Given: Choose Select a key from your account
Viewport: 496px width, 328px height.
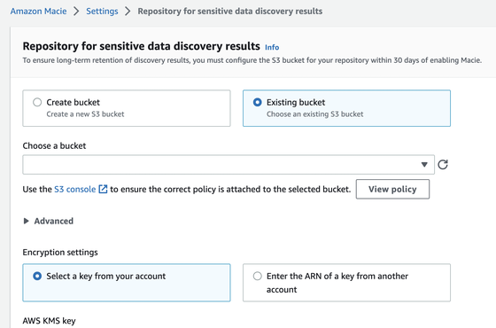Looking at the screenshot, I should tap(37, 276).
